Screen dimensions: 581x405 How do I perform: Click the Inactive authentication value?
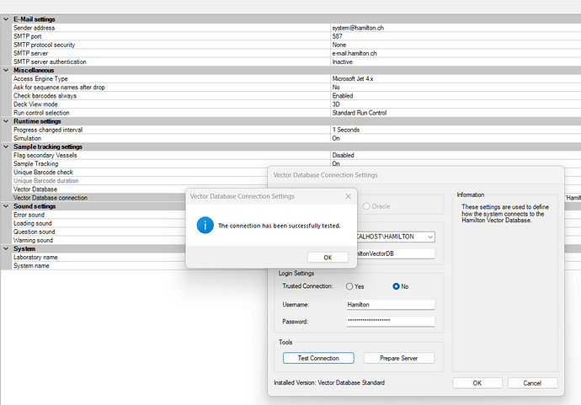click(342, 61)
